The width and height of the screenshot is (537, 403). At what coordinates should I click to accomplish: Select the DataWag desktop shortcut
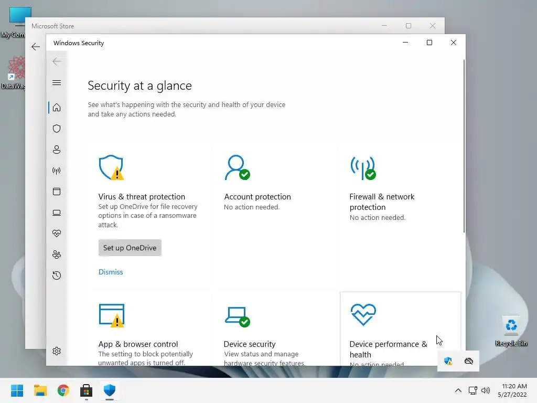pos(13,72)
